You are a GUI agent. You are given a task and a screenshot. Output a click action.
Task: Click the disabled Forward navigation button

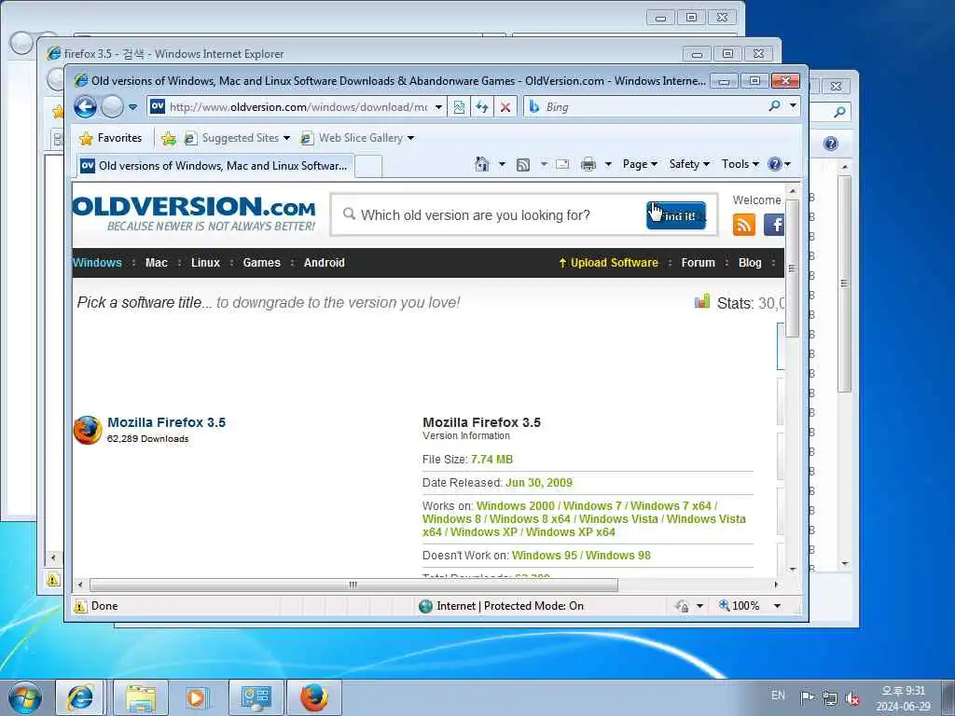pyautogui.click(x=112, y=107)
